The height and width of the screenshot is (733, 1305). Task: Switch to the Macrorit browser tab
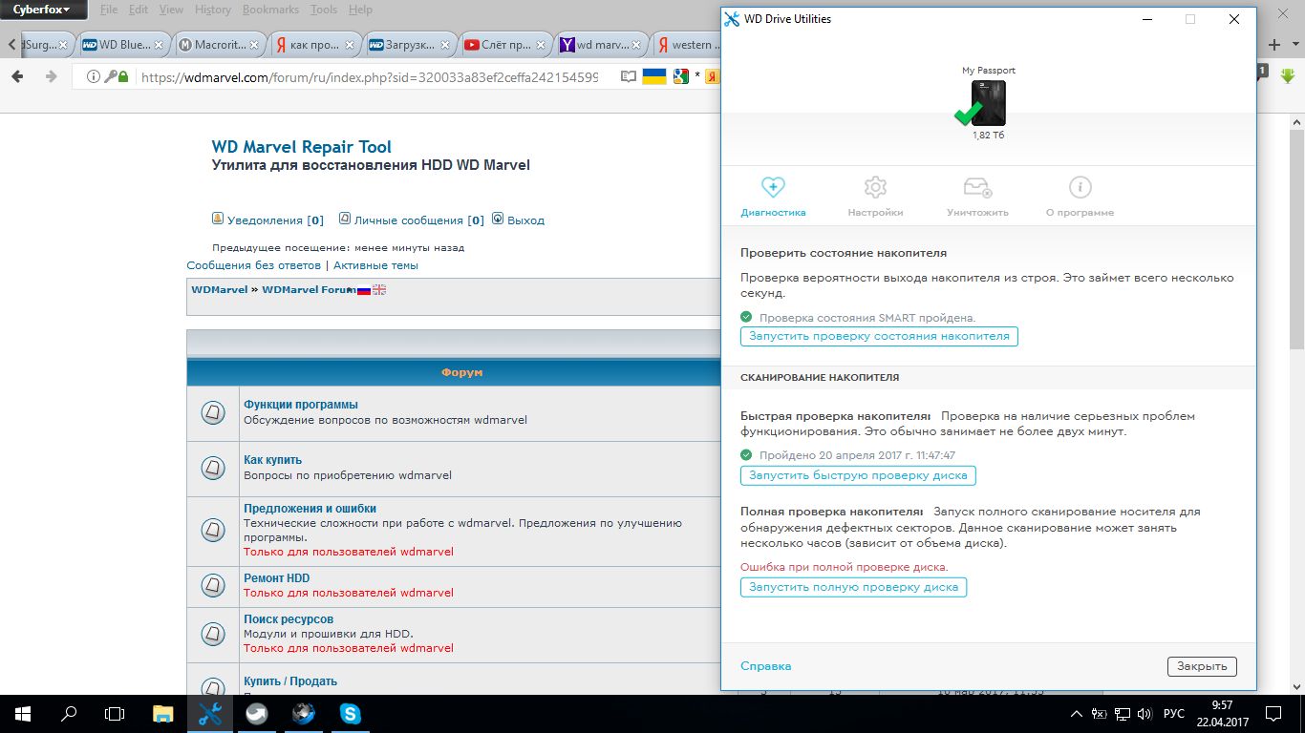(x=220, y=45)
